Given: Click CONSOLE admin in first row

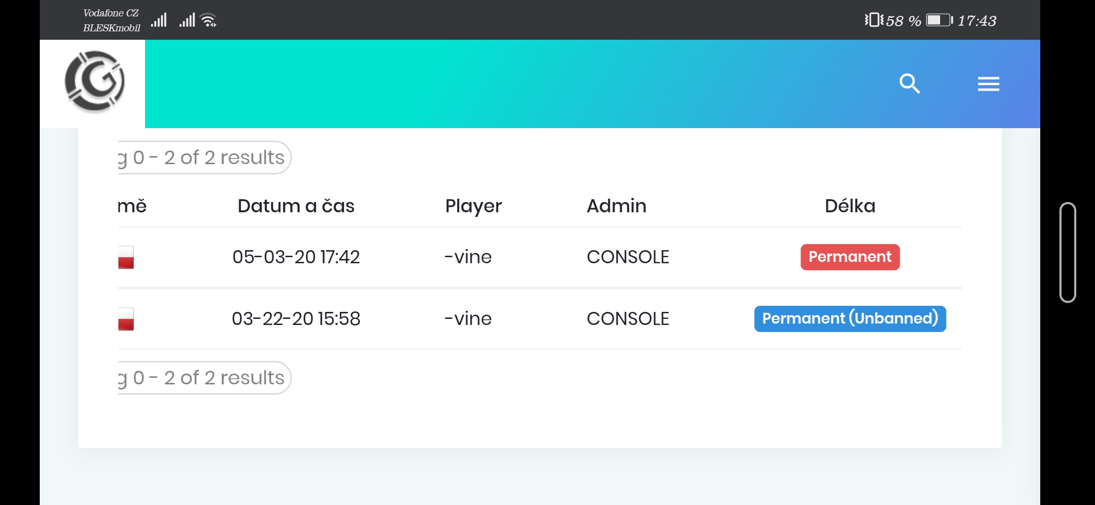Looking at the screenshot, I should pos(628,257).
